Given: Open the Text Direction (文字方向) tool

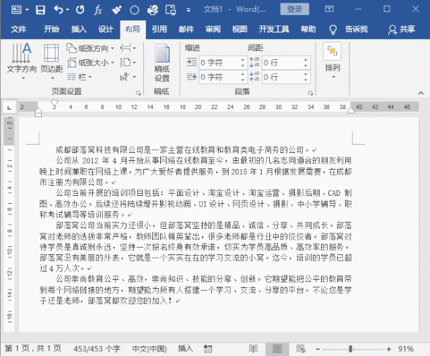Looking at the screenshot, I should click(x=22, y=61).
